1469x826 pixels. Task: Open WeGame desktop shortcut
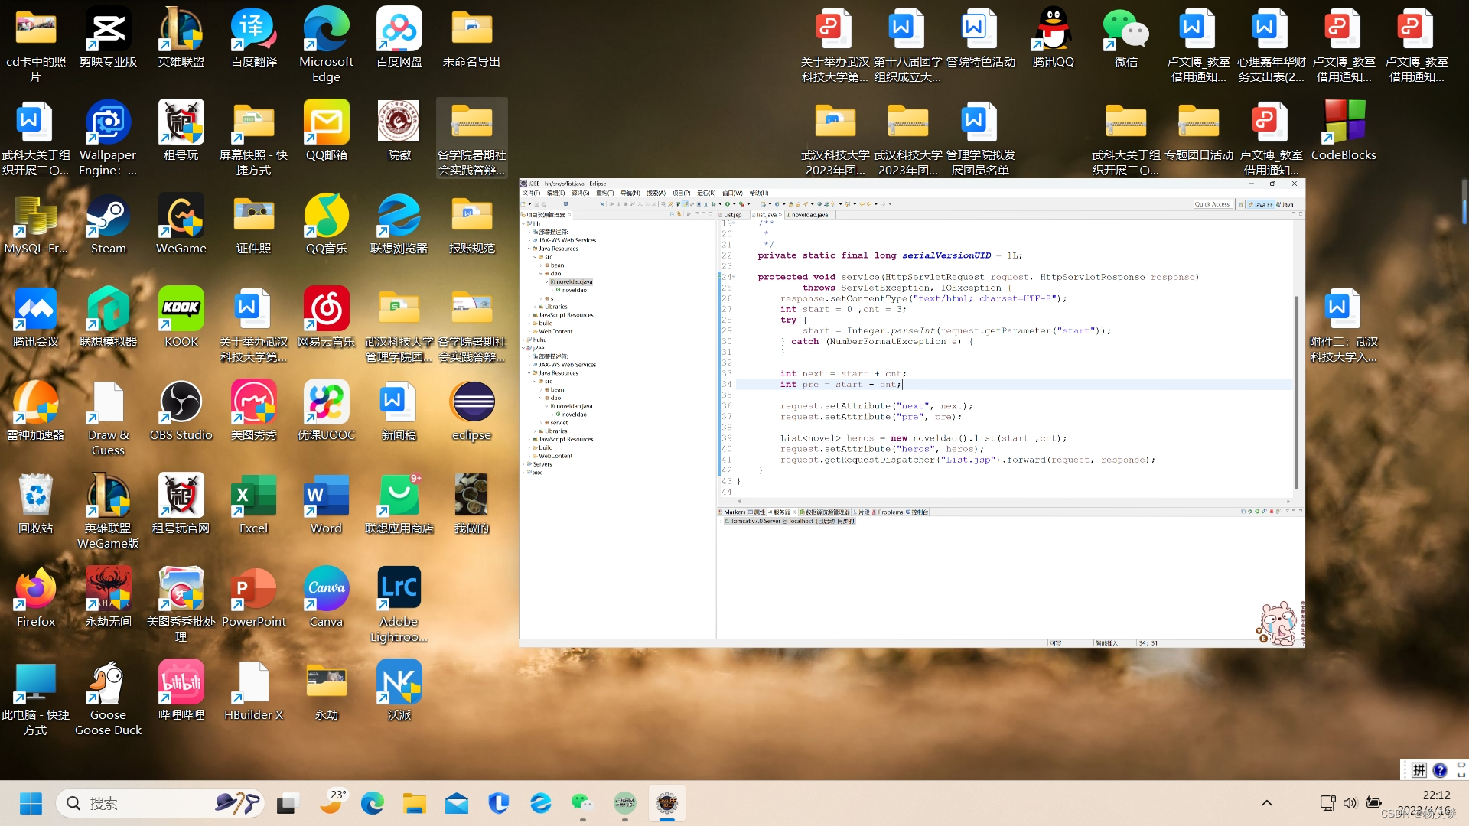181,223
